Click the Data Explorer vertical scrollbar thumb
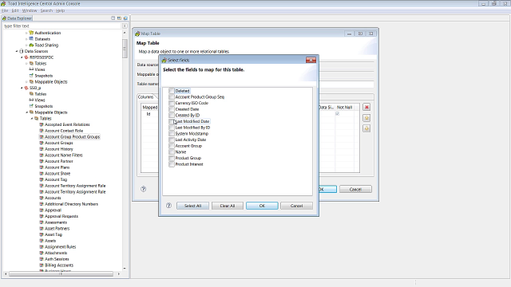The image size is (511, 287). pos(125,49)
